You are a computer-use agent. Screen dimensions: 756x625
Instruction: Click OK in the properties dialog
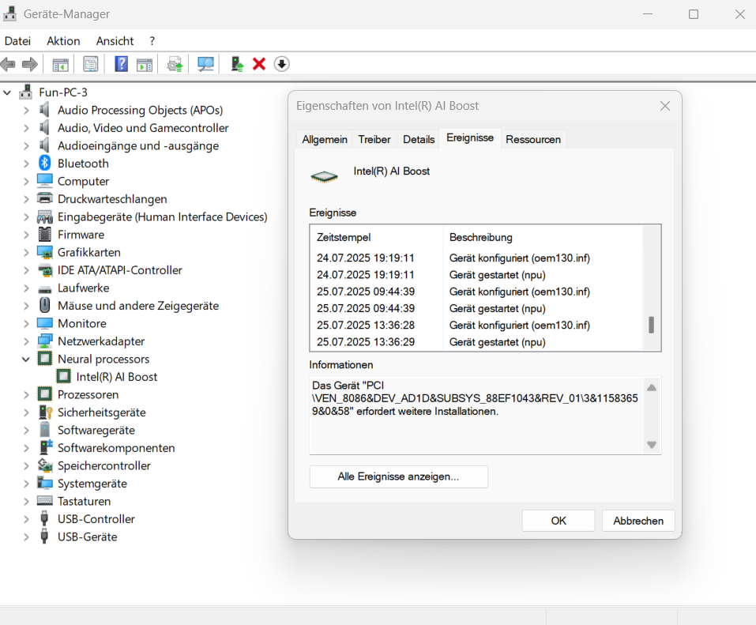(x=559, y=521)
